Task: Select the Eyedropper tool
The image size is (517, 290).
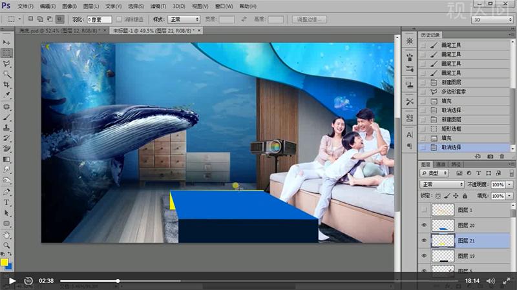Action: click(x=6, y=95)
